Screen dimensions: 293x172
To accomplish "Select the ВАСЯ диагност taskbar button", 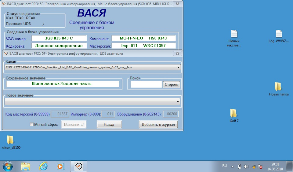I will tap(79, 166).
